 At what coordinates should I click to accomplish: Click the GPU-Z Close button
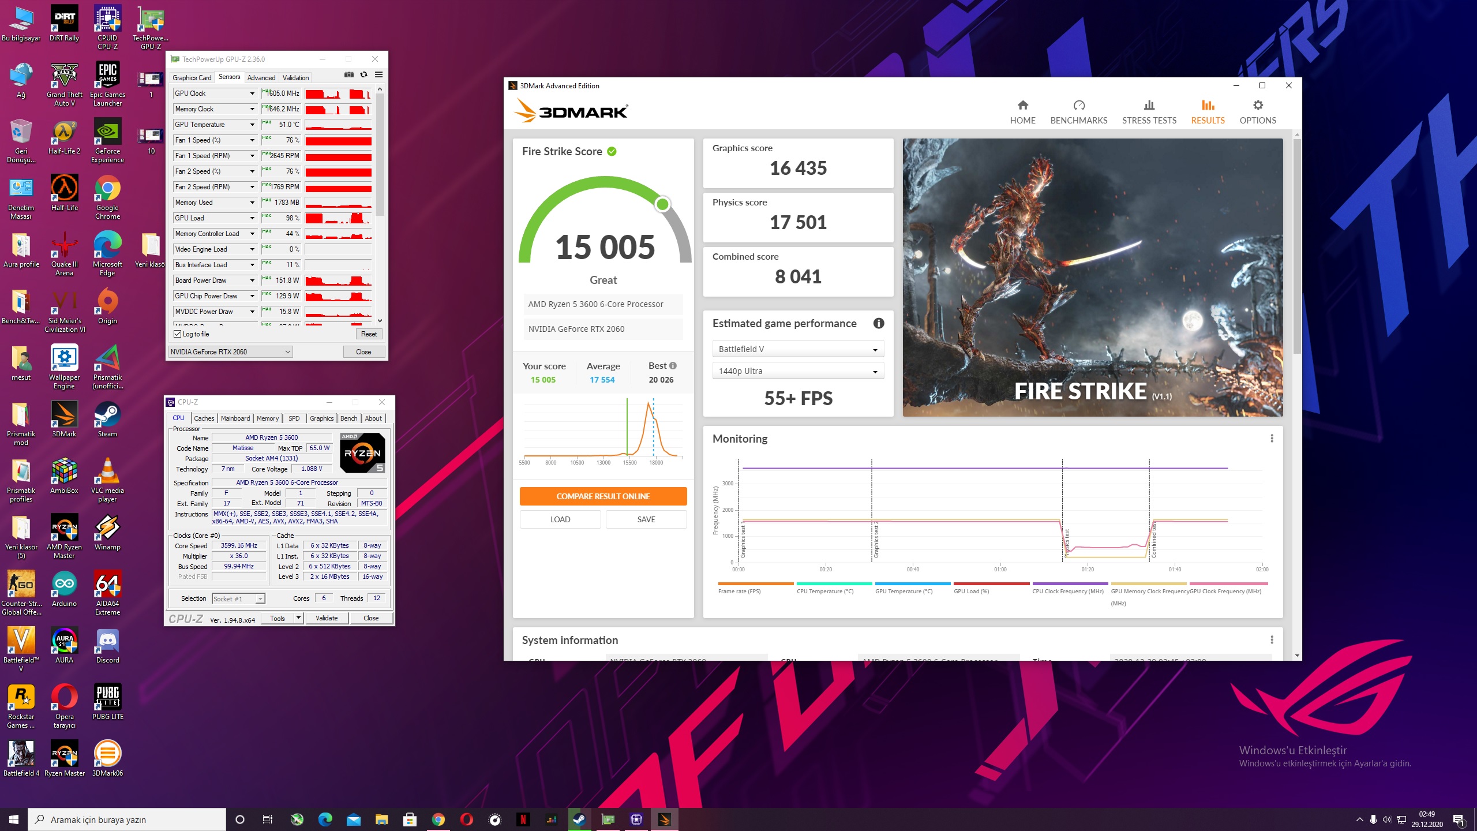tap(363, 352)
